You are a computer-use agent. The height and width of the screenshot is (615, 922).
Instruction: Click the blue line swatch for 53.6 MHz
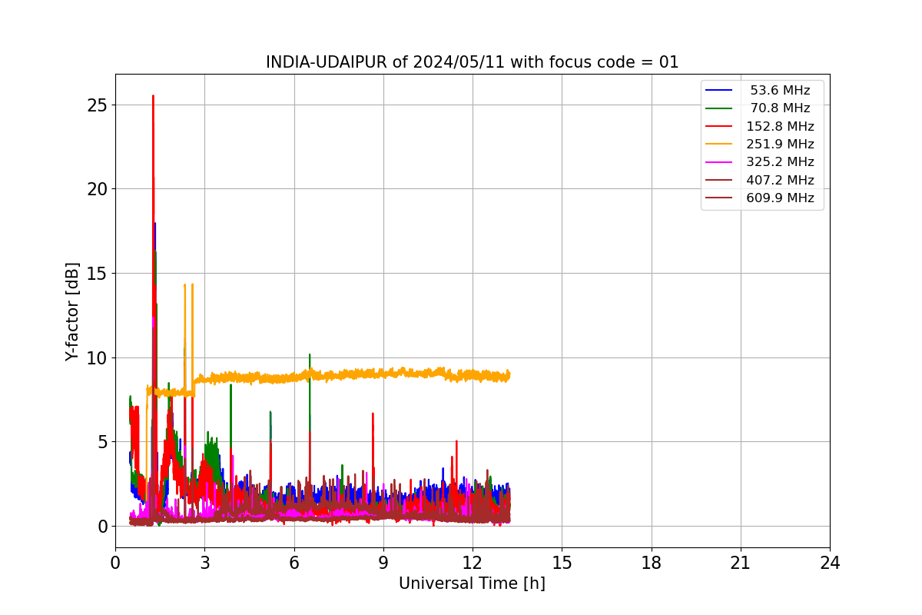[719, 91]
